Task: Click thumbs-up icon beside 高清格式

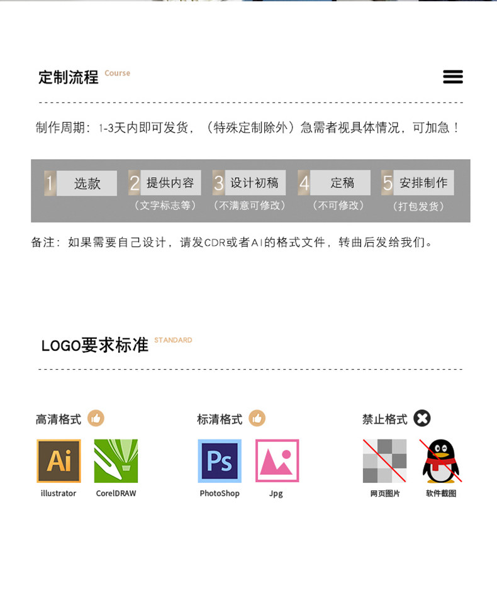Action: 96,418
